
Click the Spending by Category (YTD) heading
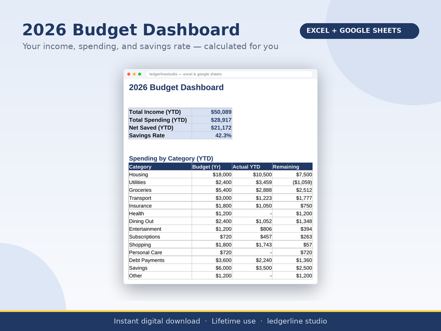171,158
